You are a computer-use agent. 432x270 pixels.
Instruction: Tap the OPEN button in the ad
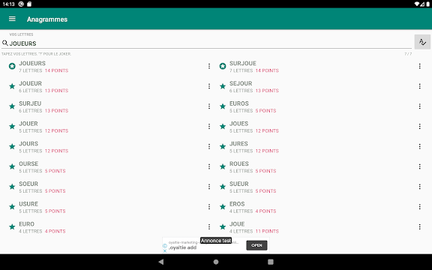[256, 245]
